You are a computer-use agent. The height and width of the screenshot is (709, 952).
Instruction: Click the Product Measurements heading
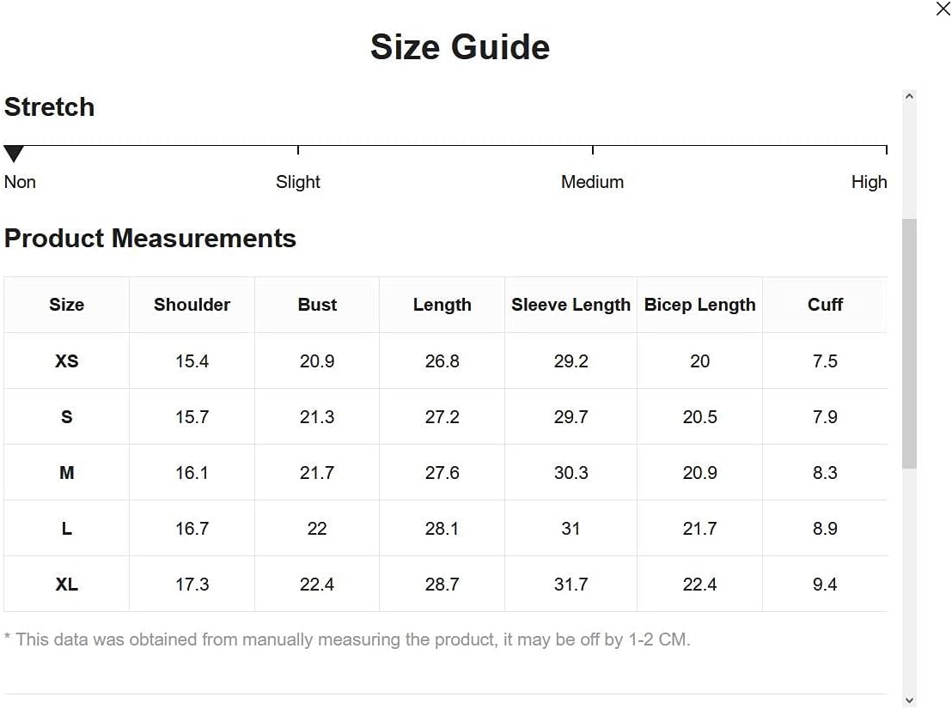pyautogui.click(x=150, y=239)
